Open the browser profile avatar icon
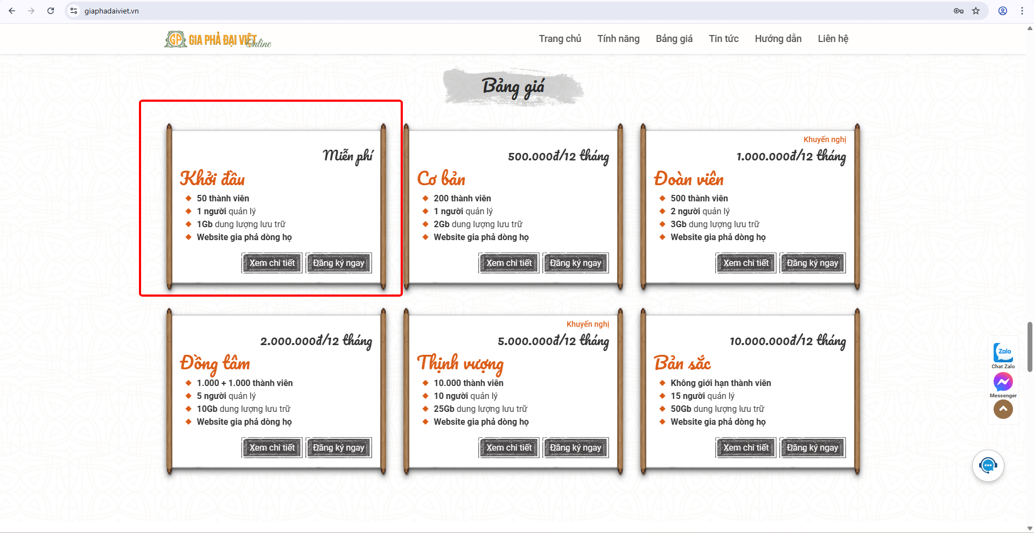The width and height of the screenshot is (1034, 533). pos(1002,11)
